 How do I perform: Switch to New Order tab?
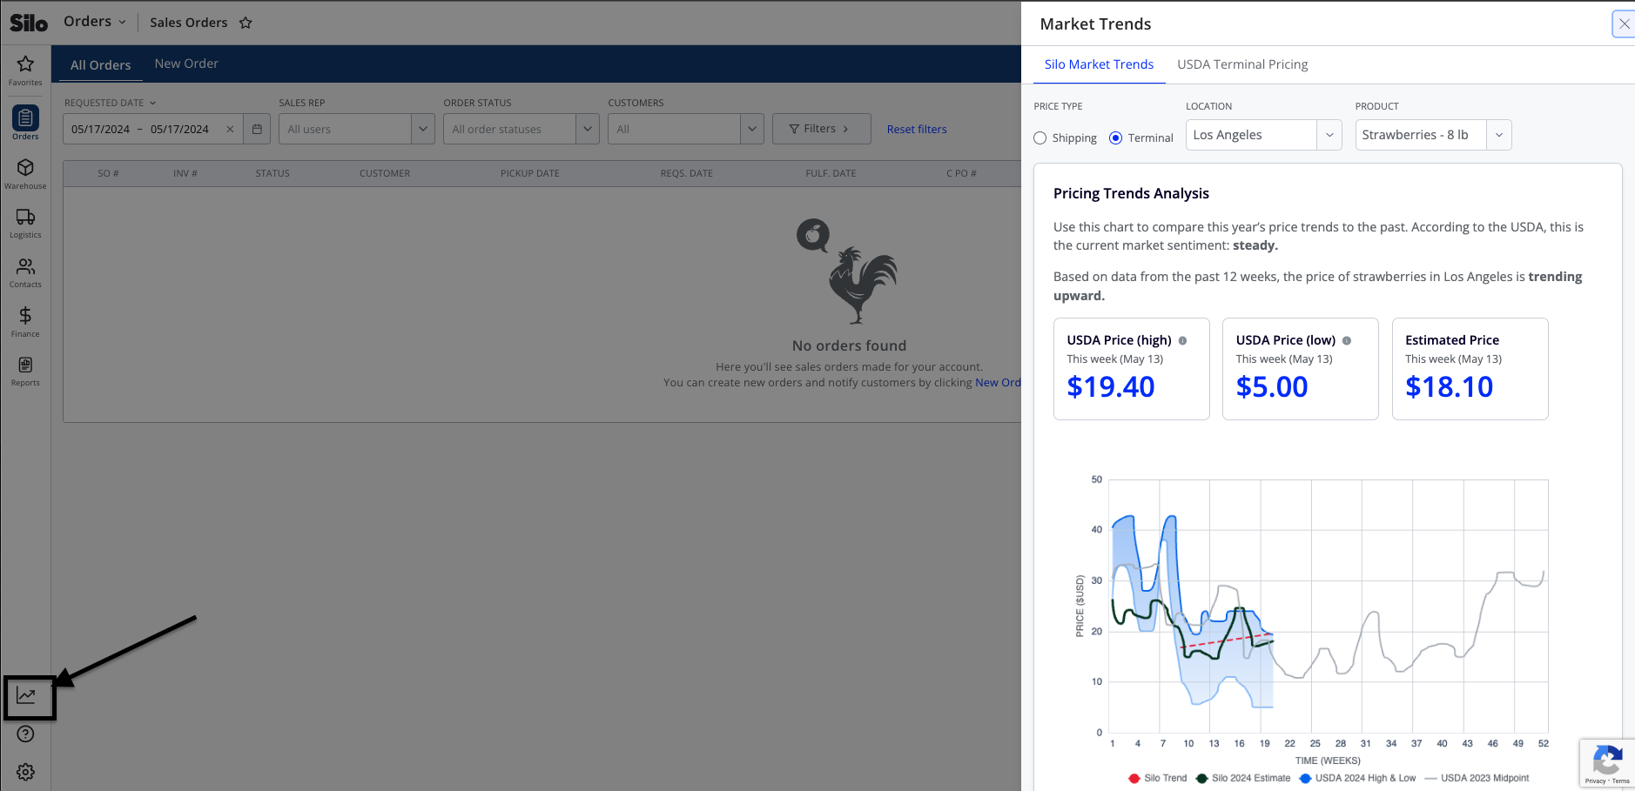coord(186,64)
